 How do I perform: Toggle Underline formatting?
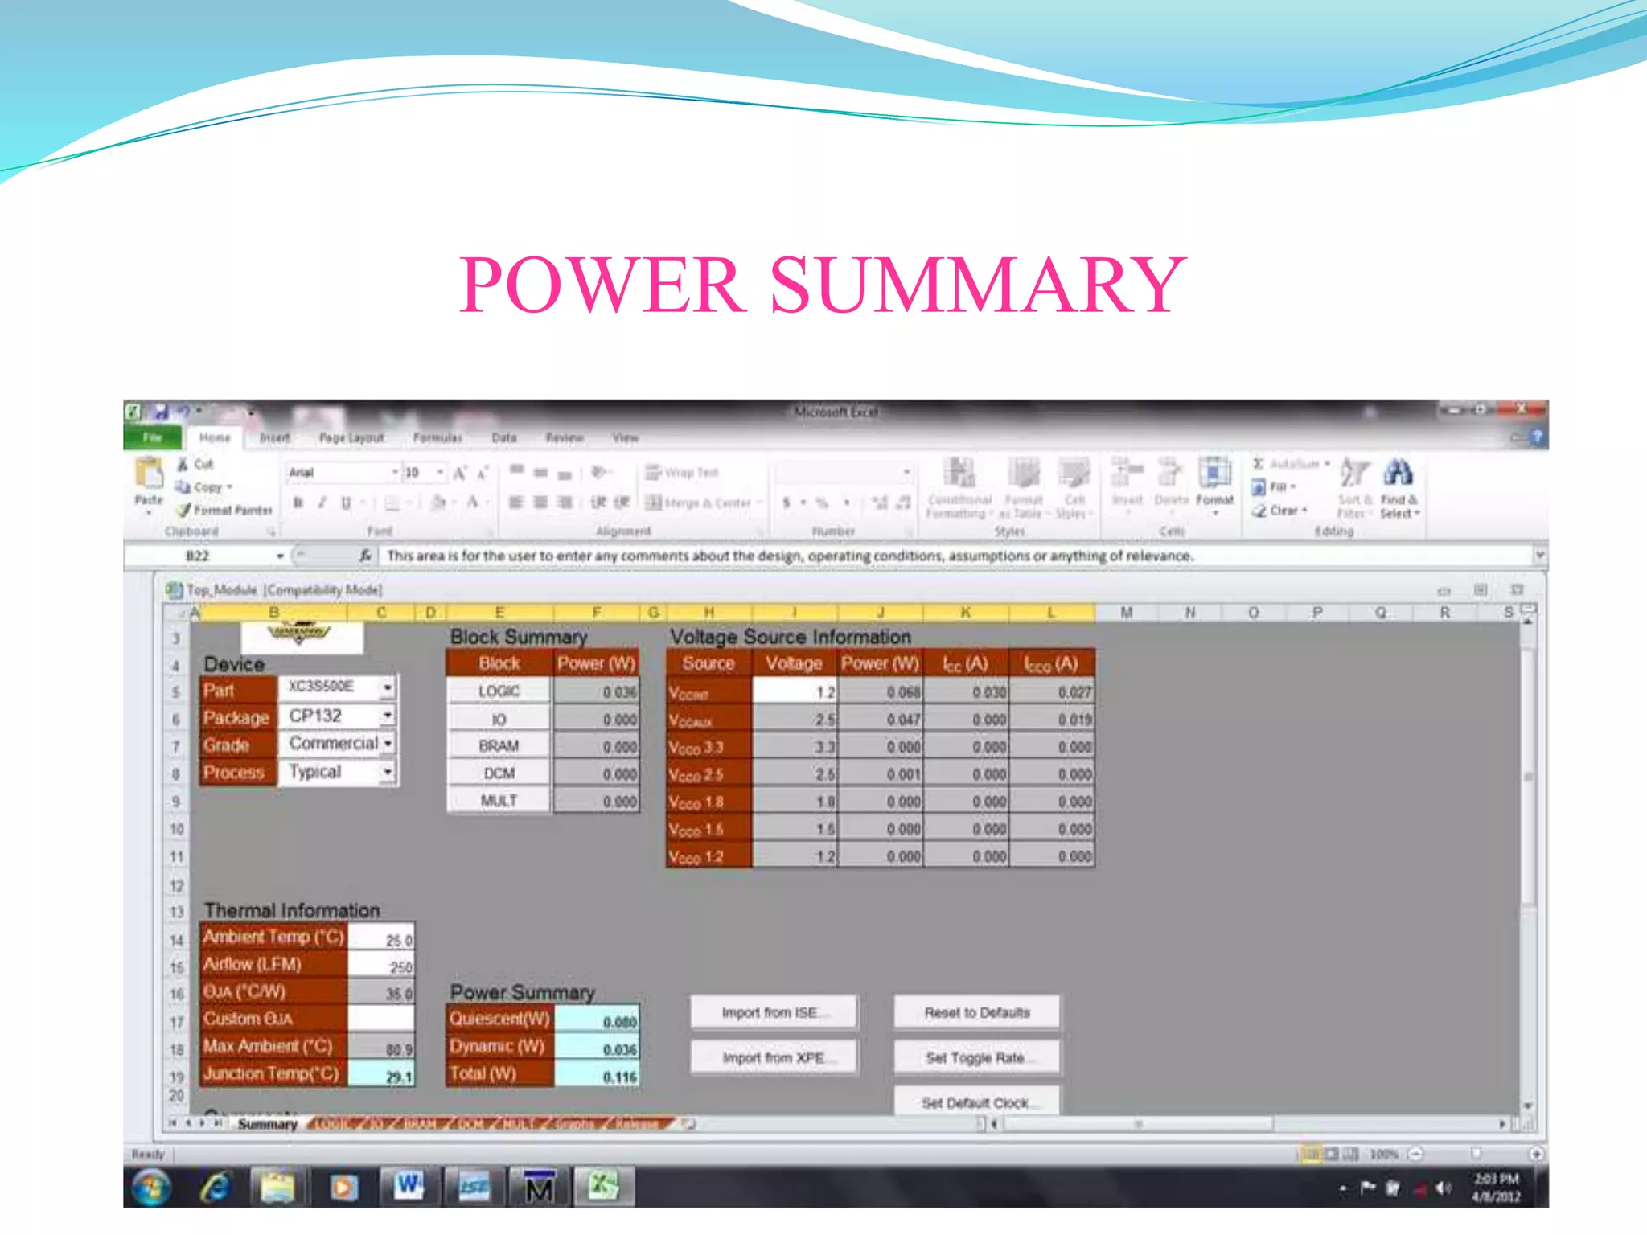click(x=346, y=503)
